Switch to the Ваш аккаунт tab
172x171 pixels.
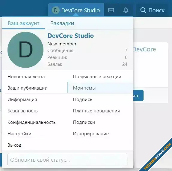point(23,23)
